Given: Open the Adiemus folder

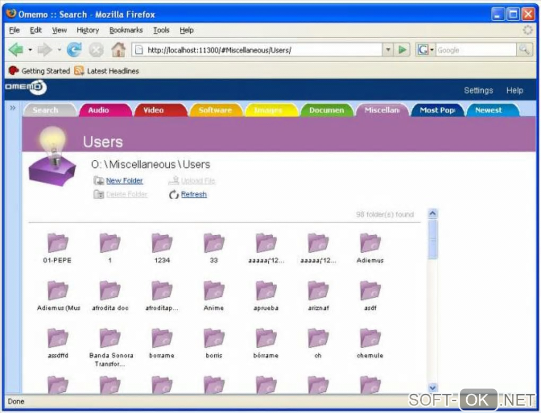Looking at the screenshot, I should [x=370, y=248].
